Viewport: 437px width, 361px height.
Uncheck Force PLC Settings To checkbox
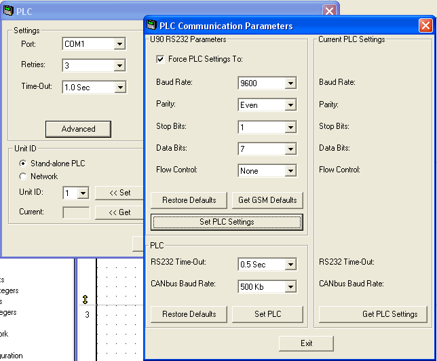pyautogui.click(x=160, y=59)
